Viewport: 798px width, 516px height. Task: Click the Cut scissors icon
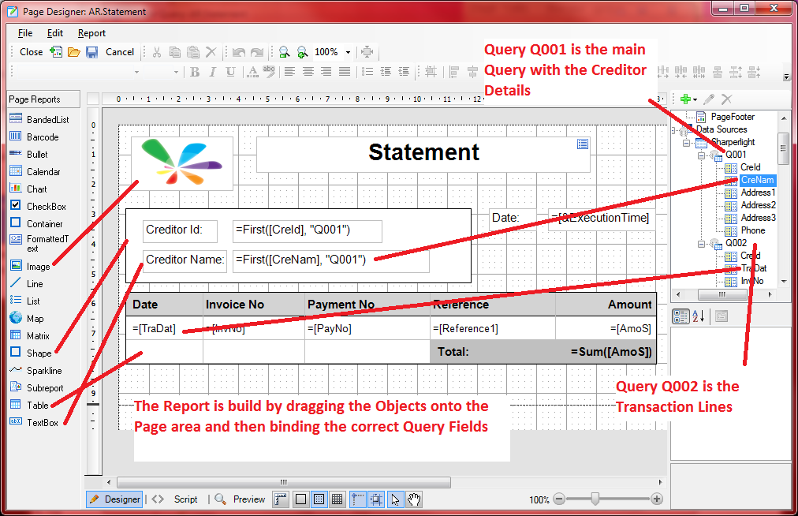point(157,52)
